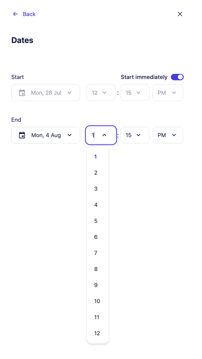Click into the End hour input field
The width and height of the screenshot is (202, 359).
coord(94,135)
